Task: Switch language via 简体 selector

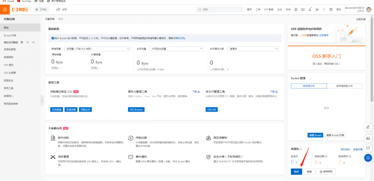Action: pyautogui.click(x=338, y=9)
